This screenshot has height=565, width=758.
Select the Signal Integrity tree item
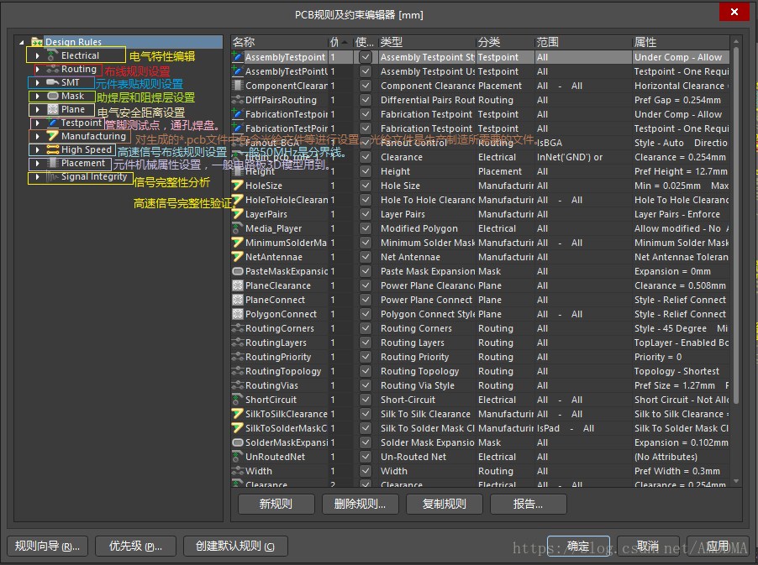94,177
